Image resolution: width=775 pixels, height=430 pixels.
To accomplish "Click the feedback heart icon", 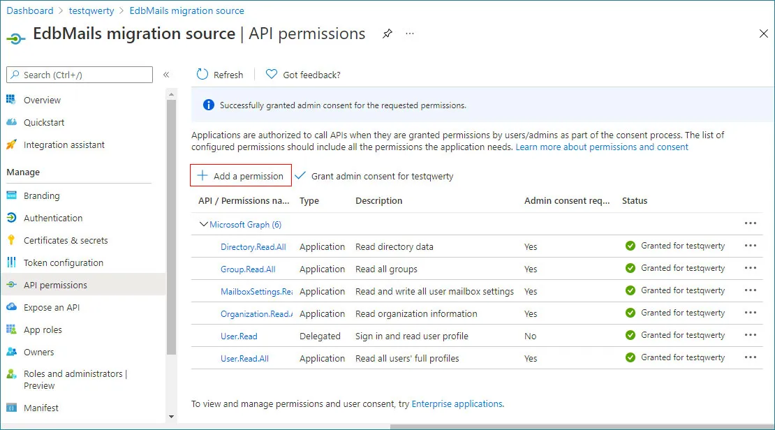I will 272,74.
